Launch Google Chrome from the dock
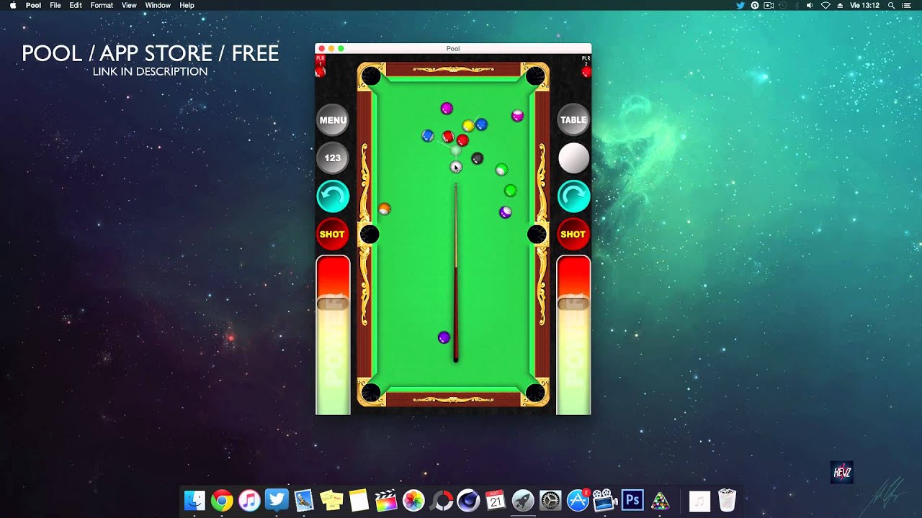Viewport: 922px width, 518px height. (x=222, y=500)
